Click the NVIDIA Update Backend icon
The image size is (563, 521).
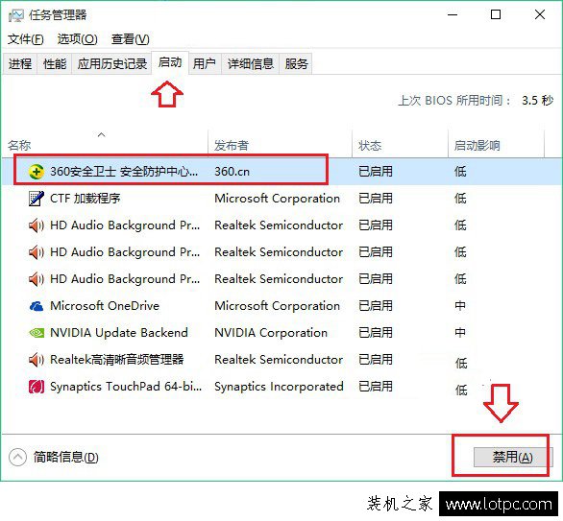pyautogui.click(x=36, y=333)
